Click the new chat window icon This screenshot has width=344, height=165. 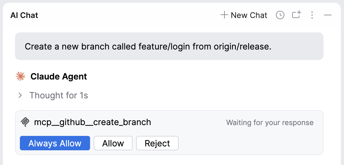click(297, 15)
